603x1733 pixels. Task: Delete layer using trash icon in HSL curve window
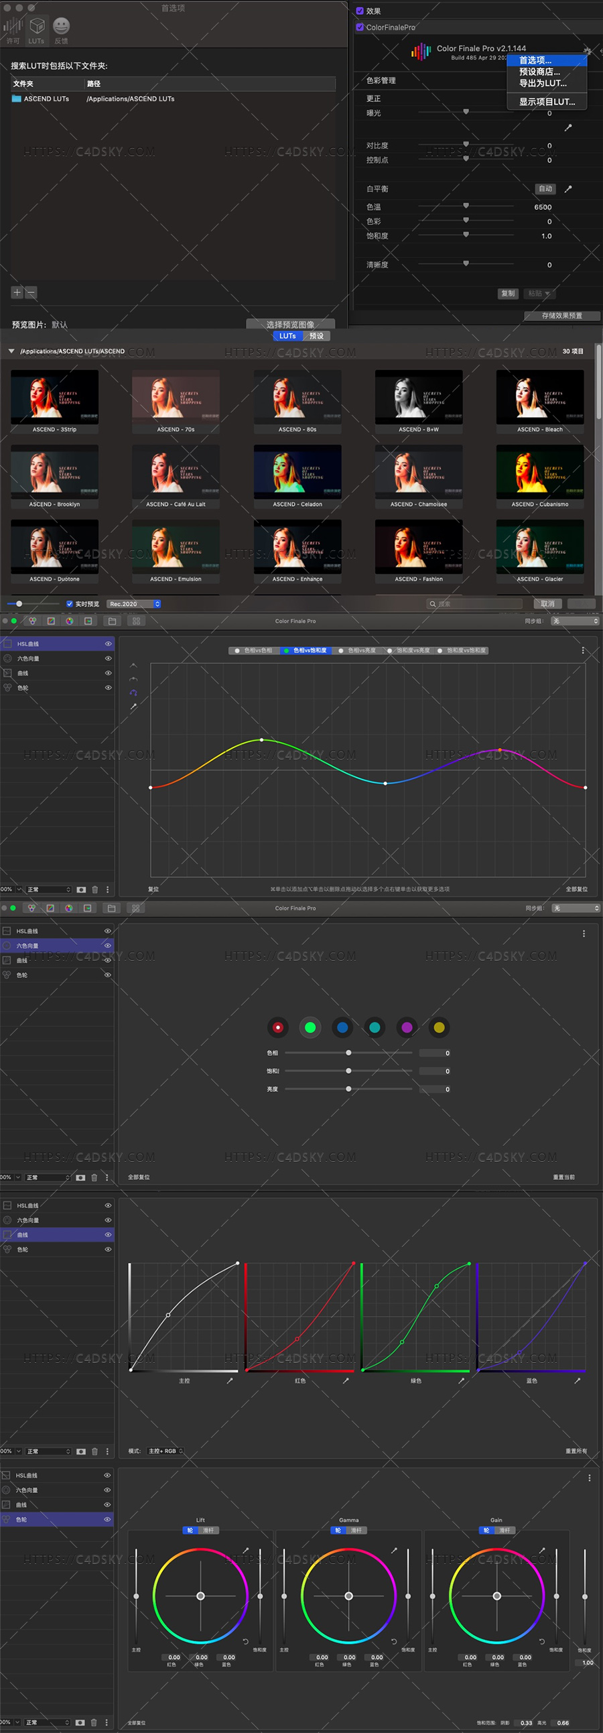point(94,890)
